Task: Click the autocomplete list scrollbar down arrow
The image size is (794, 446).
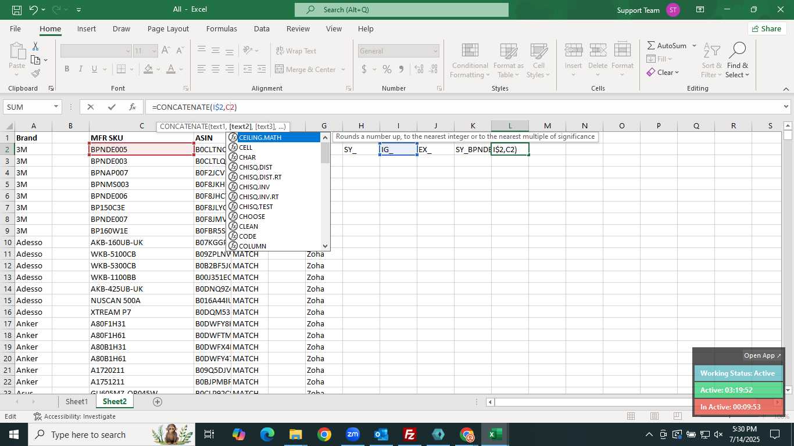Action: 325,246
